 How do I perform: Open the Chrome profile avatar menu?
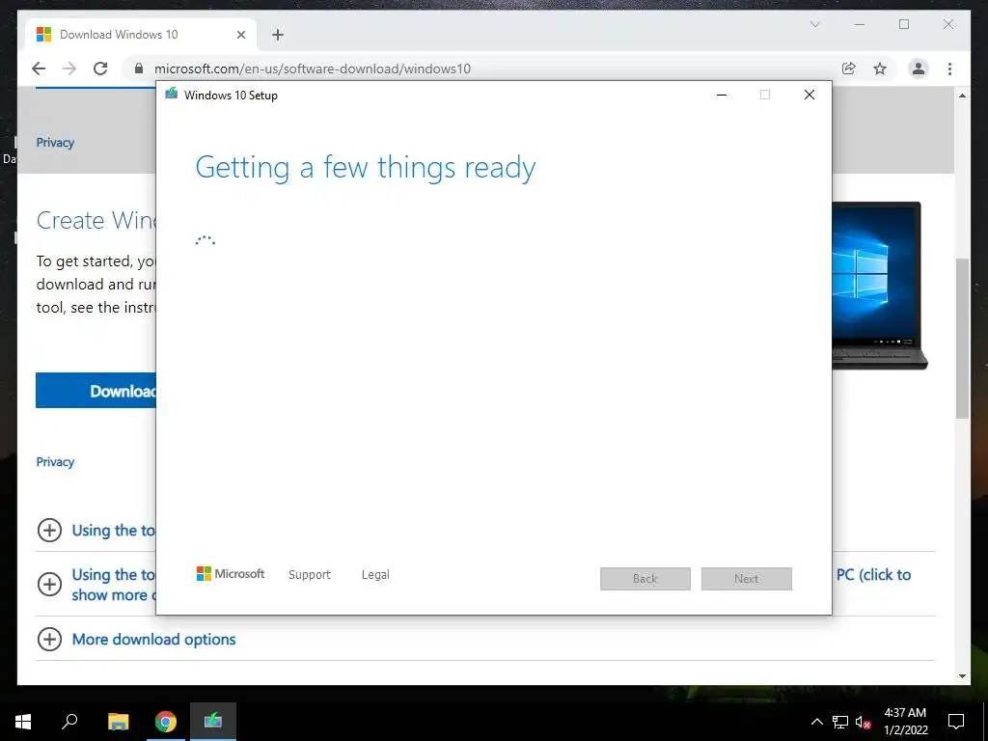click(919, 69)
